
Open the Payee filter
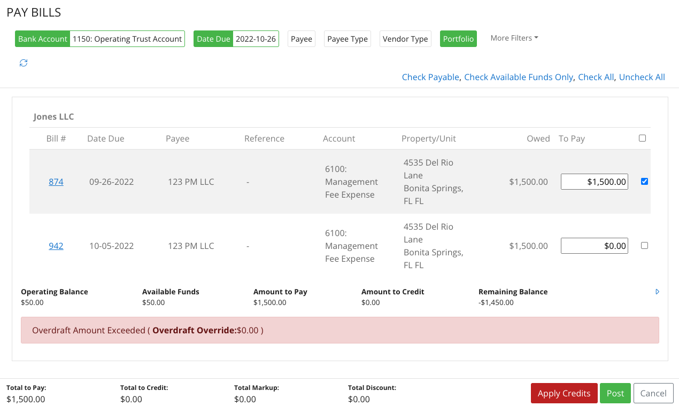301,38
